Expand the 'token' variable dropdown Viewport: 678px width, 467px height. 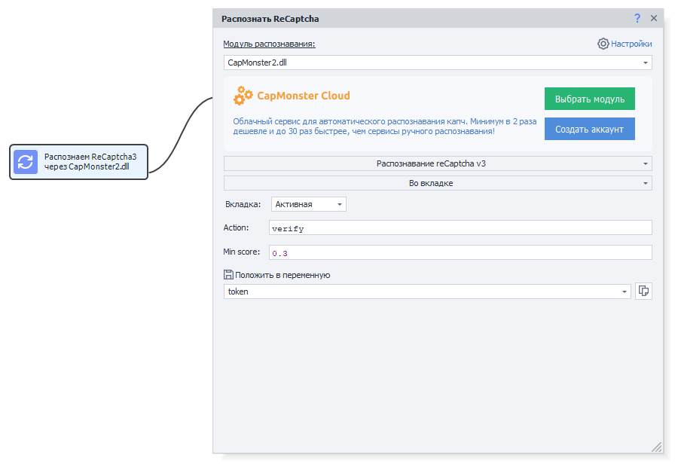[625, 291]
